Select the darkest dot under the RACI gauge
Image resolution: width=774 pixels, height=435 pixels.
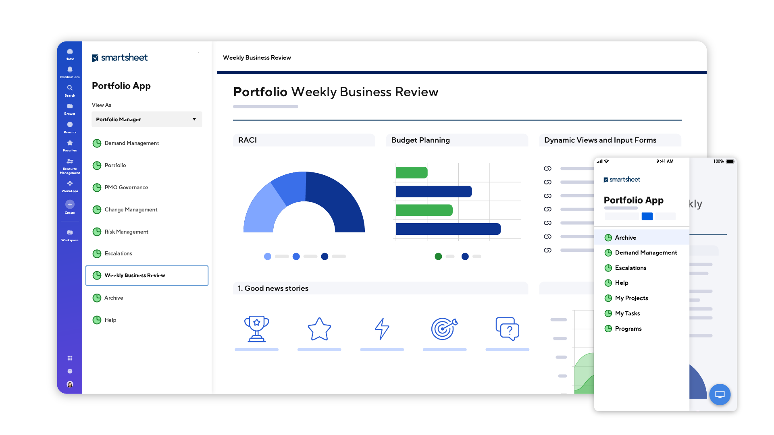(325, 256)
